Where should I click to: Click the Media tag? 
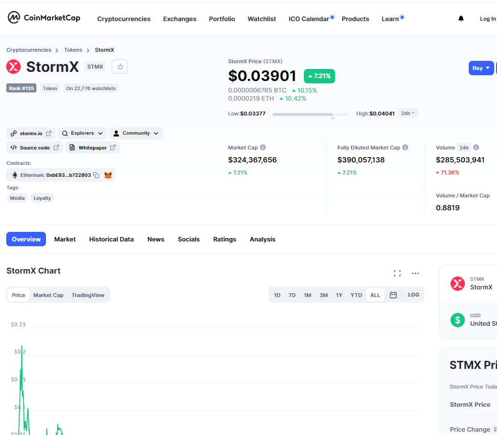tap(17, 198)
